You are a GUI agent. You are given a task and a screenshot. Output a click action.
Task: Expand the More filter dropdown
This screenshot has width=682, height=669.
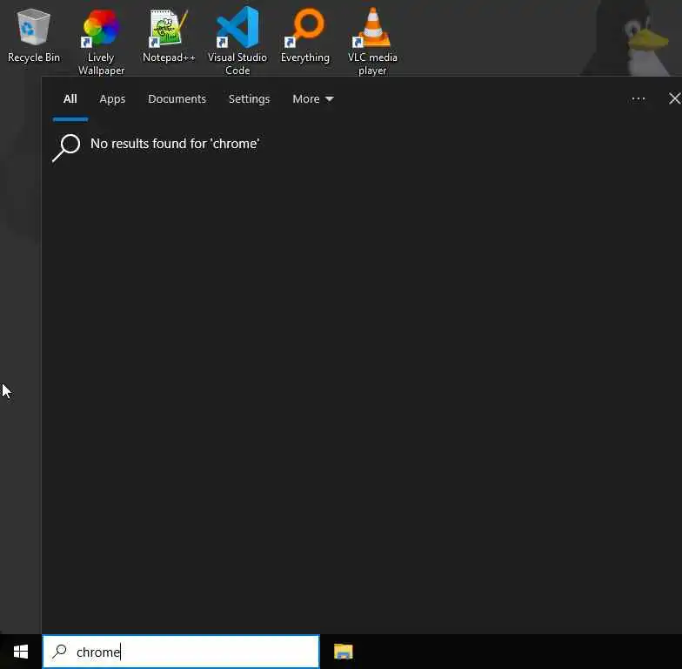pos(313,99)
